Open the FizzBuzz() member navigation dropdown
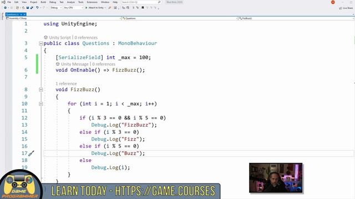Screen dimensions: 355x199 (x=296, y=18)
